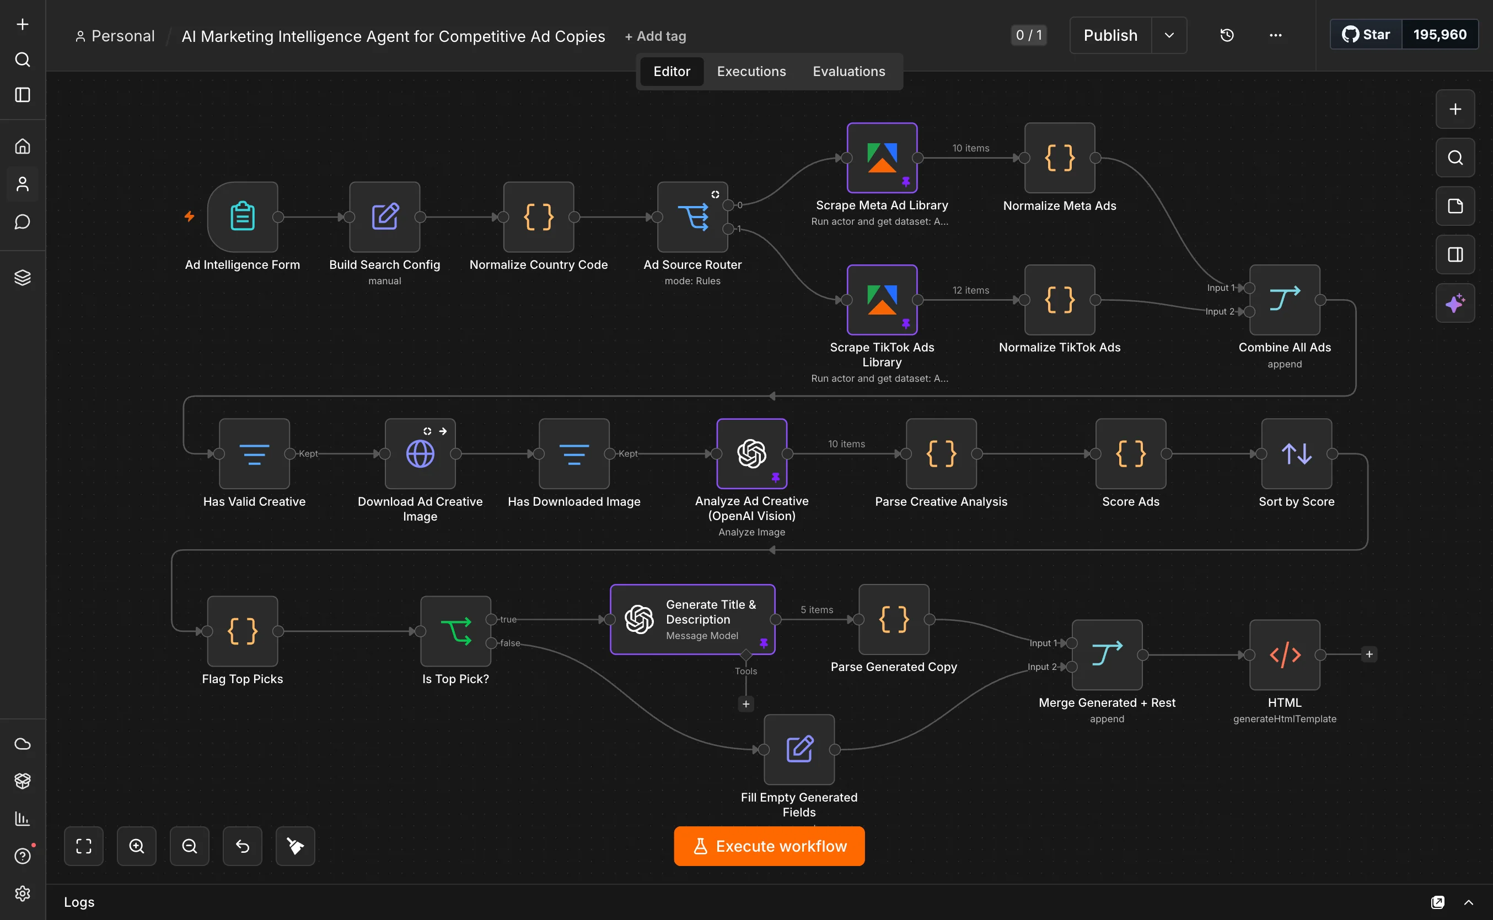The height and width of the screenshot is (920, 1493).
Task: Open the three-dot workflow options menu
Action: click(x=1276, y=35)
